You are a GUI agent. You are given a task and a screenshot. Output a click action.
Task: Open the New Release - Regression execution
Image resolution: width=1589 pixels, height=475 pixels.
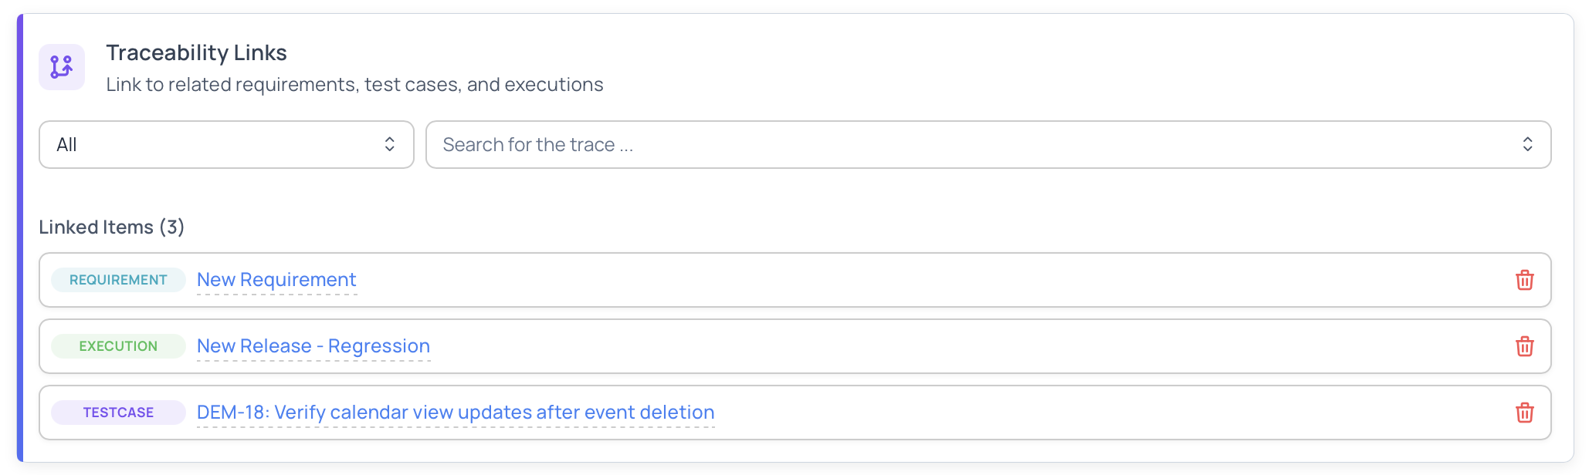pos(313,345)
